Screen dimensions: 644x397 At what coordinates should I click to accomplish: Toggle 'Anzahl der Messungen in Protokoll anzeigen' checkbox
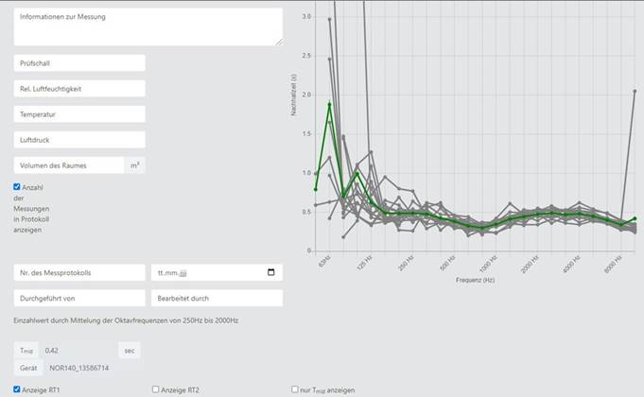[x=17, y=187]
